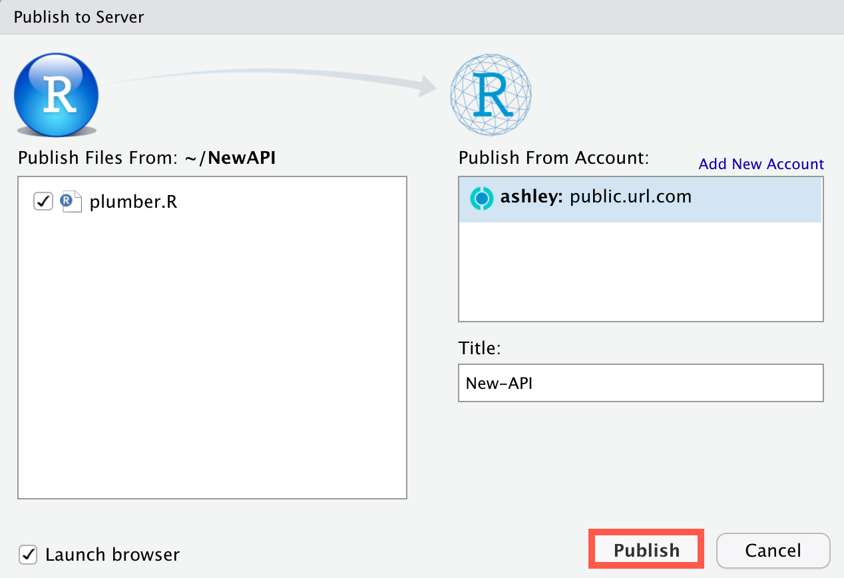844x578 pixels.
Task: Toggle plumber.R inclusion for publishing
Action: 43,201
